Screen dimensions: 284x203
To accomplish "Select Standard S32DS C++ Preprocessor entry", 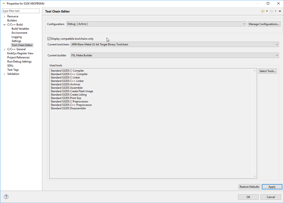I will coord(71,105).
